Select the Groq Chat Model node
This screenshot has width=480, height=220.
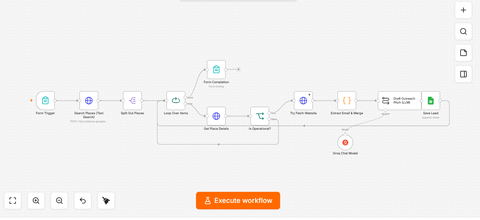(x=345, y=142)
